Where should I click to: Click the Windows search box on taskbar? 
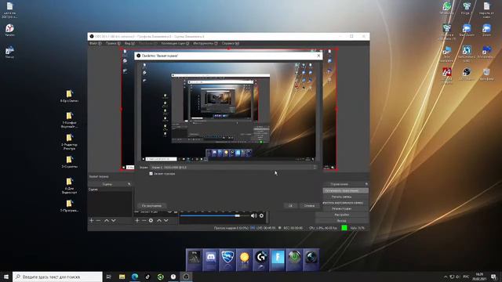point(57,277)
